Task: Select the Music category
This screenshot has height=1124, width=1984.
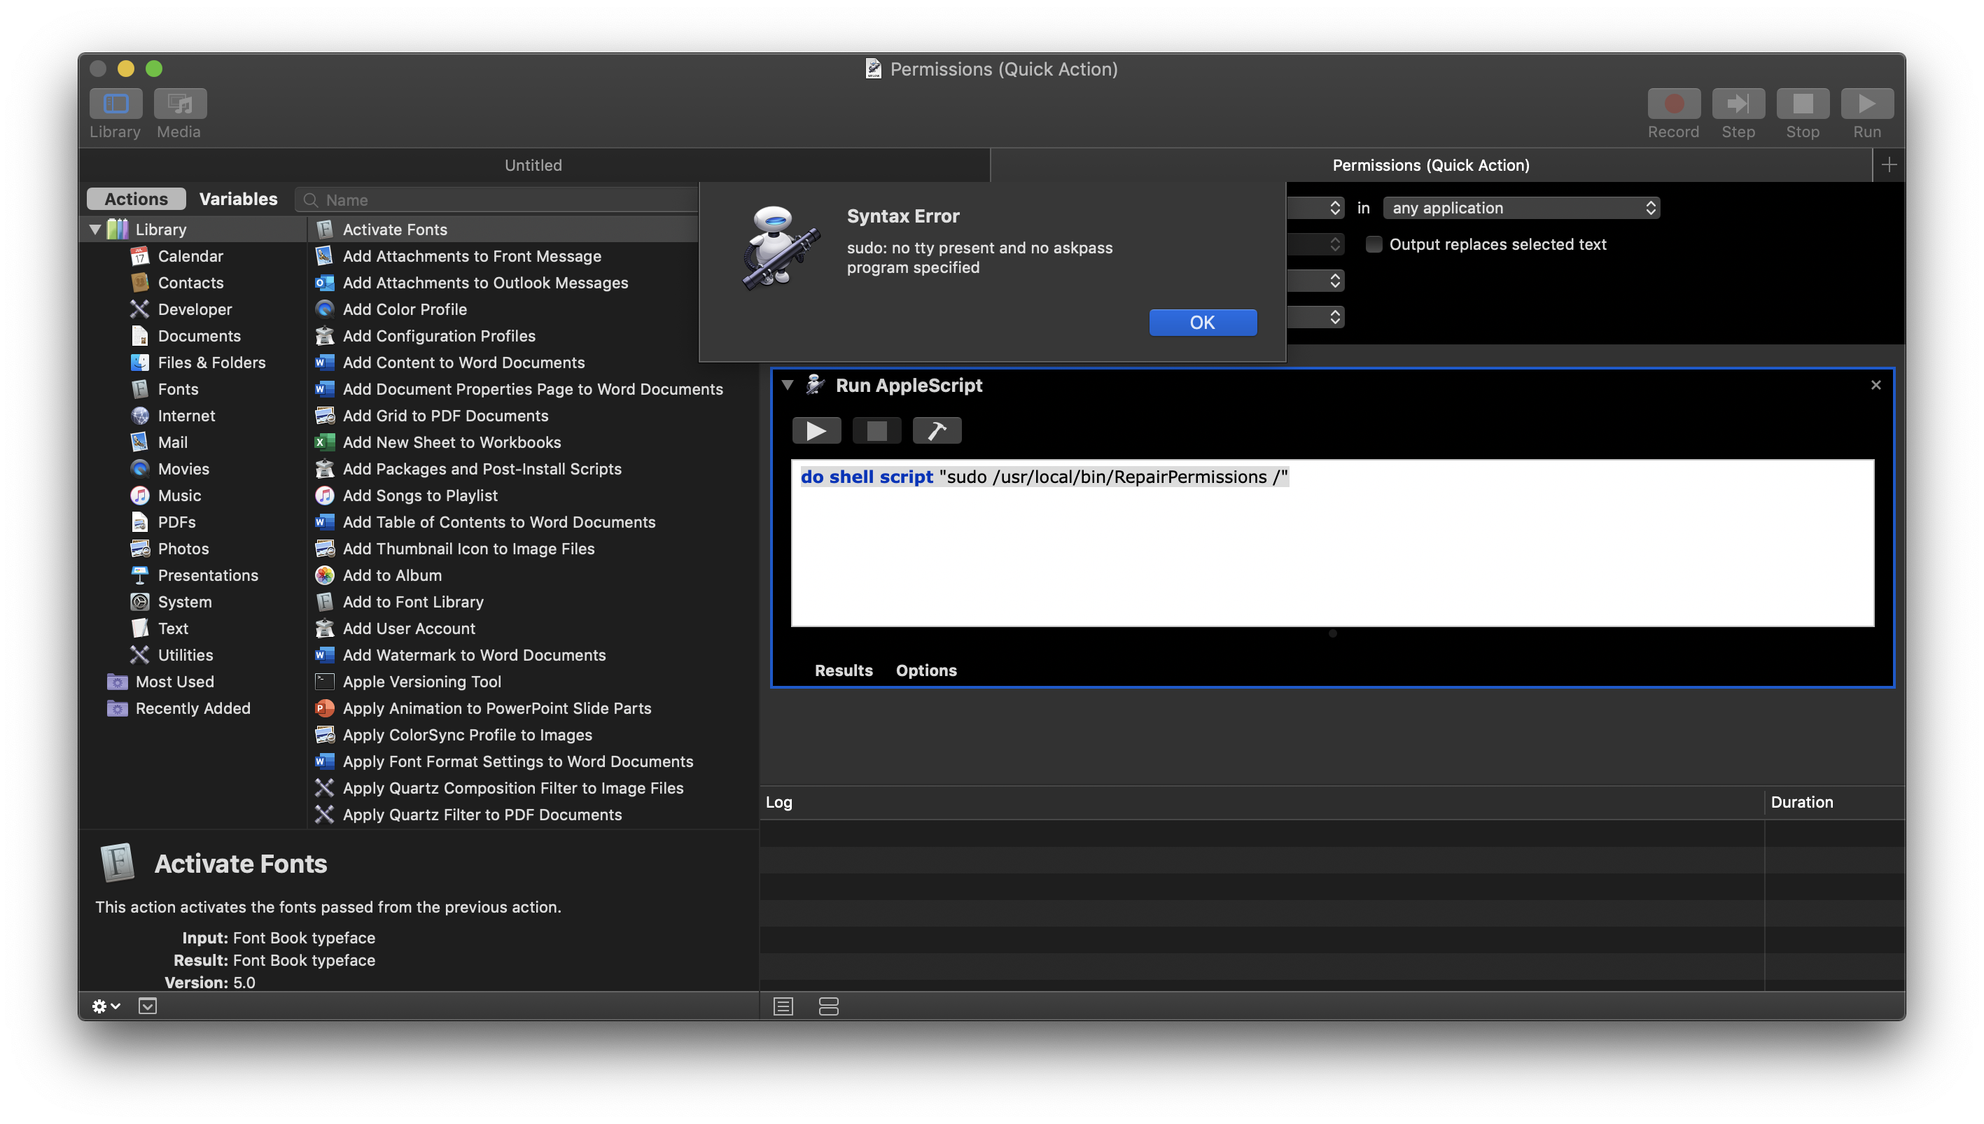Action: click(179, 496)
